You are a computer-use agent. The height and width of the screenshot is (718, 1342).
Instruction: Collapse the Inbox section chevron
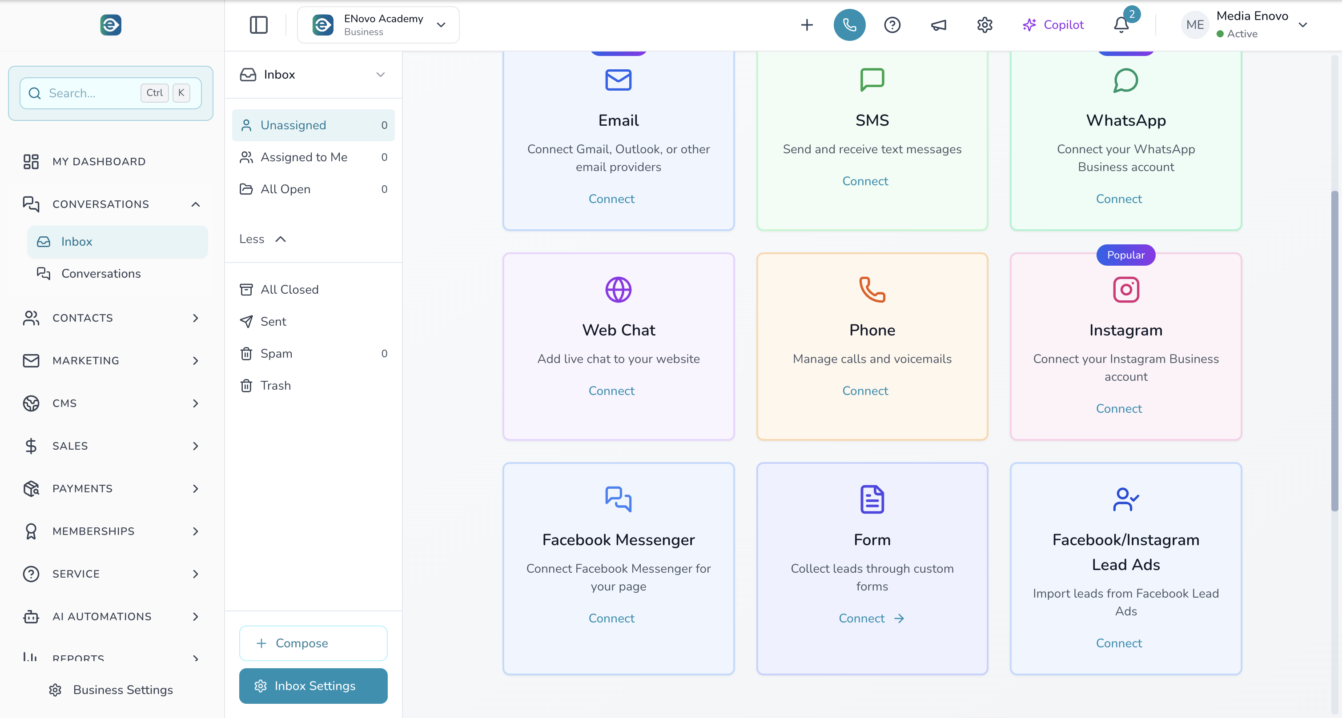[x=381, y=75]
